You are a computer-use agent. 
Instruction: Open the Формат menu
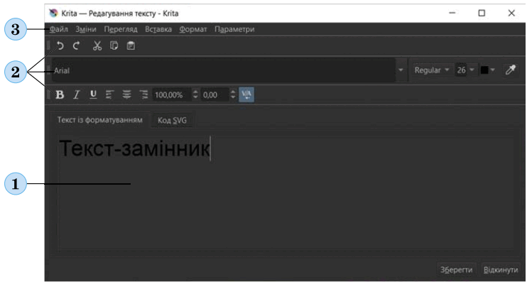(x=193, y=30)
